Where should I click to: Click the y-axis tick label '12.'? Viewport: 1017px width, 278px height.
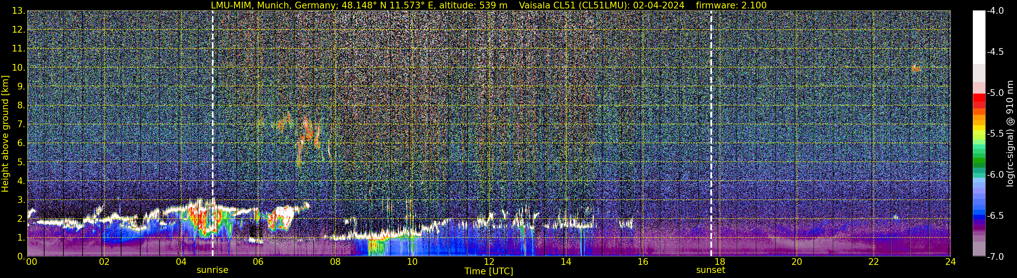tap(19, 30)
